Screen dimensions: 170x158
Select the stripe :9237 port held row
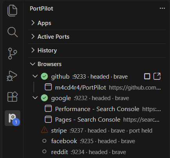(x=97, y=130)
